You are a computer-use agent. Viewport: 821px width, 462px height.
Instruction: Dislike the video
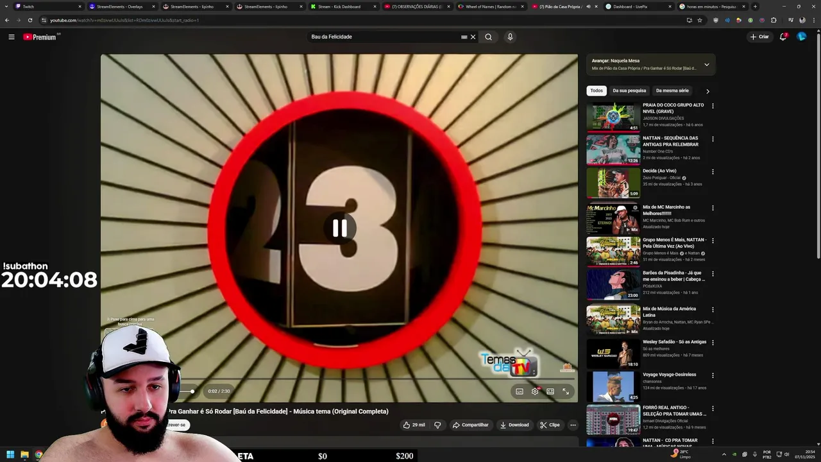coord(437,425)
